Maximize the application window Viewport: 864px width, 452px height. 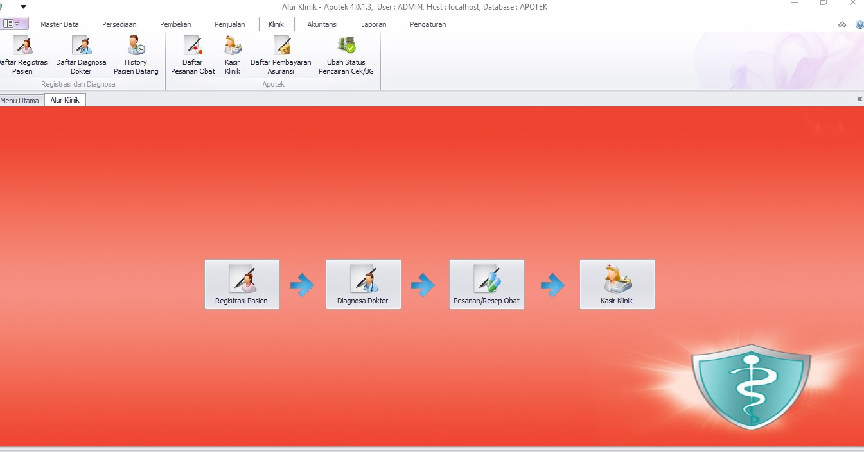tap(824, 3)
